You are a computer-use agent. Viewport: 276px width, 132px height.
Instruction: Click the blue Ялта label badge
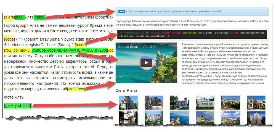pyautogui.click(x=121, y=11)
